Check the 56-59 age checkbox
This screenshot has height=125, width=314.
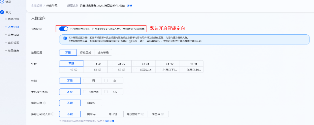coord(111,70)
